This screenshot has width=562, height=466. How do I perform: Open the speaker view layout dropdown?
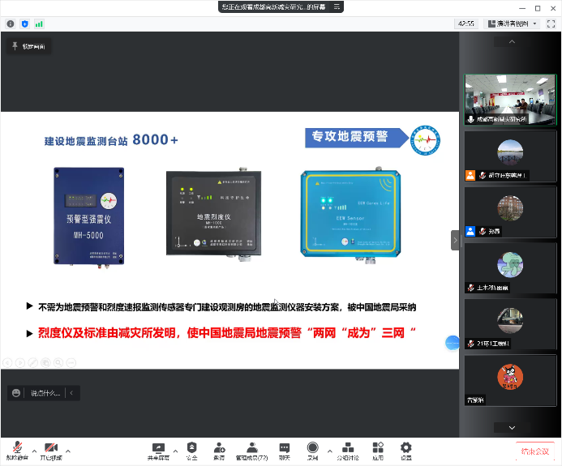click(513, 24)
